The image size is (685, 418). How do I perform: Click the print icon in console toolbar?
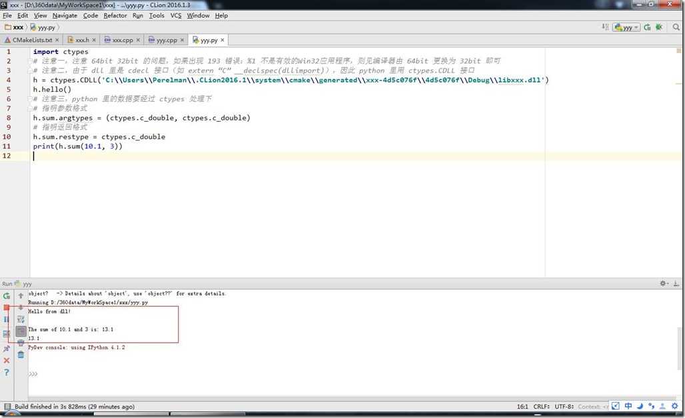point(21,343)
